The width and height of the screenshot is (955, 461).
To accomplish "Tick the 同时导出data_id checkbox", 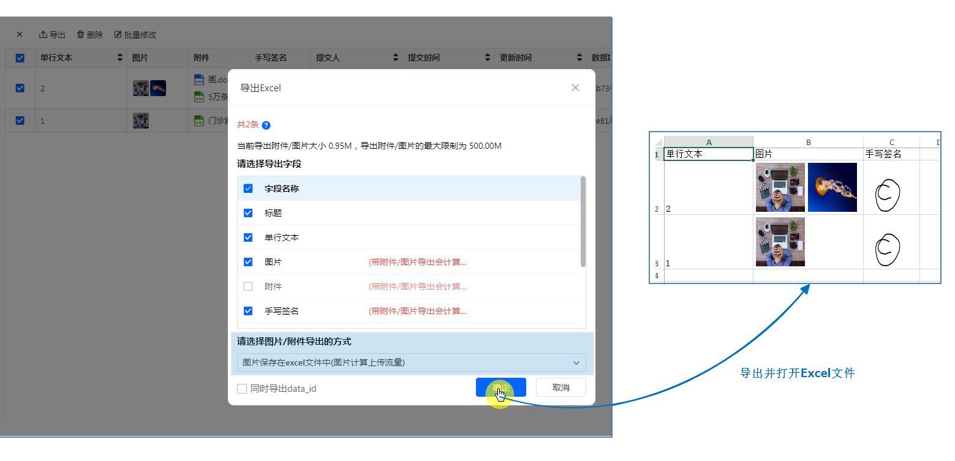I will 243,389.
